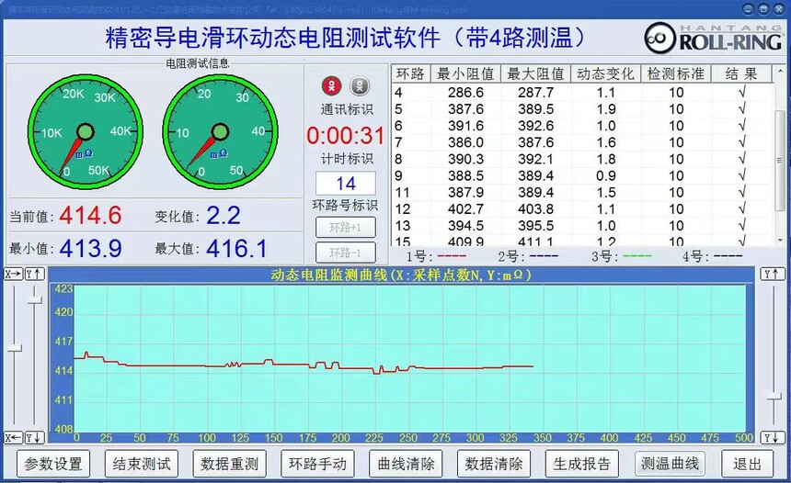This screenshot has width=791, height=483.
Task: Click the X← shrink axis button
Action: point(13,438)
